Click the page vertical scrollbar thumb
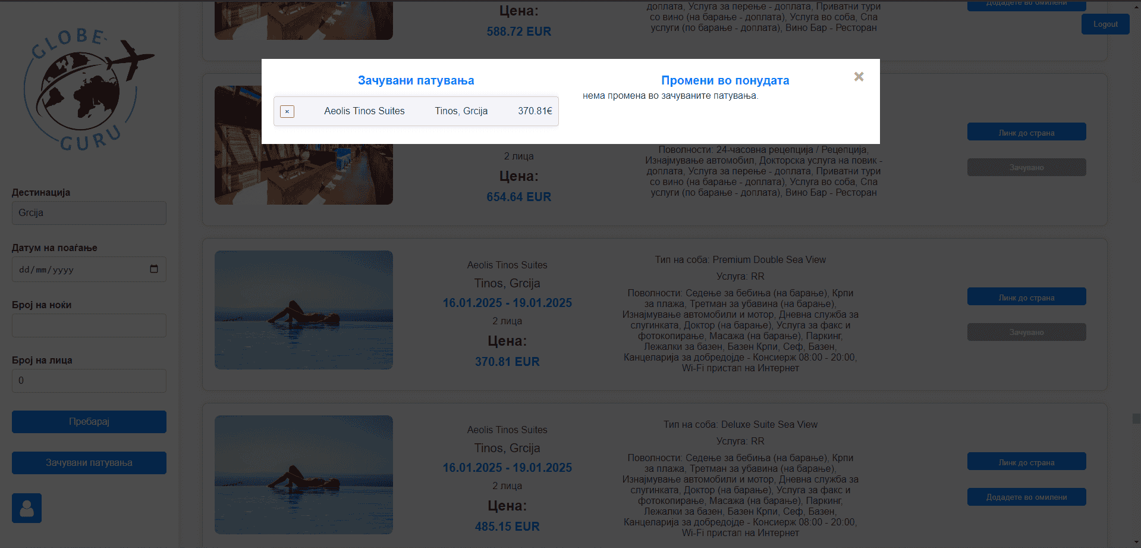 1136,419
